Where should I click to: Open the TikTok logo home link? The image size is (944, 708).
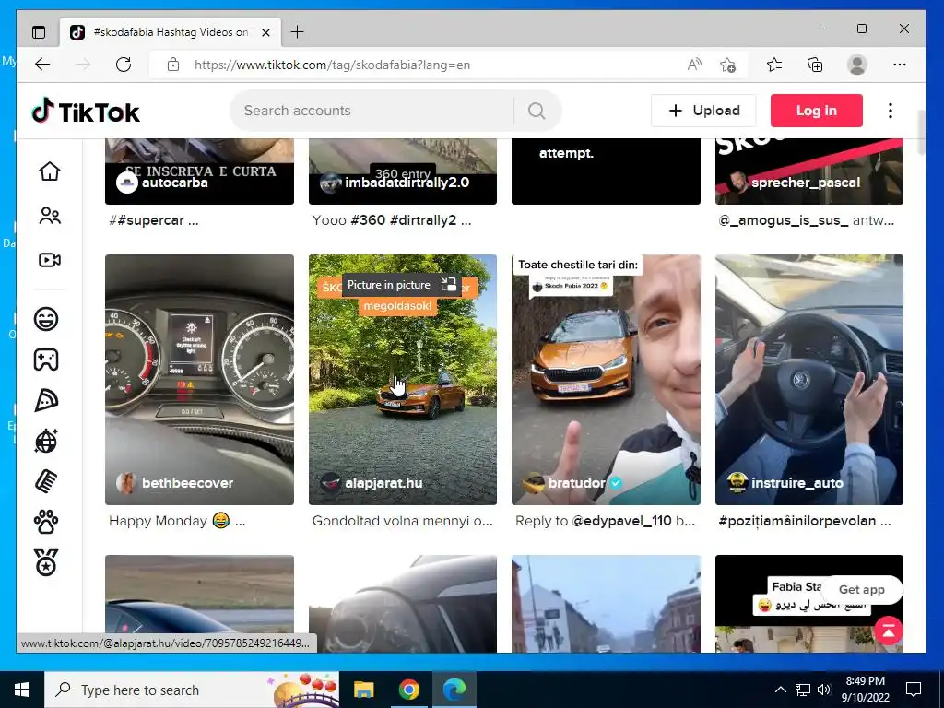click(86, 112)
